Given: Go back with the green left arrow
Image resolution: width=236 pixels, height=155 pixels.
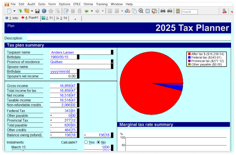Looking at the screenshot, I should (x=86, y=11).
